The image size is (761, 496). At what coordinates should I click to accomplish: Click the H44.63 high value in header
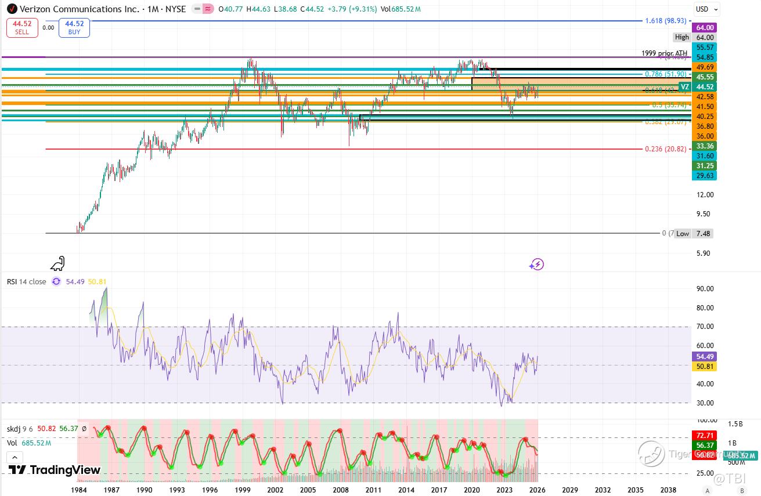[x=259, y=9]
